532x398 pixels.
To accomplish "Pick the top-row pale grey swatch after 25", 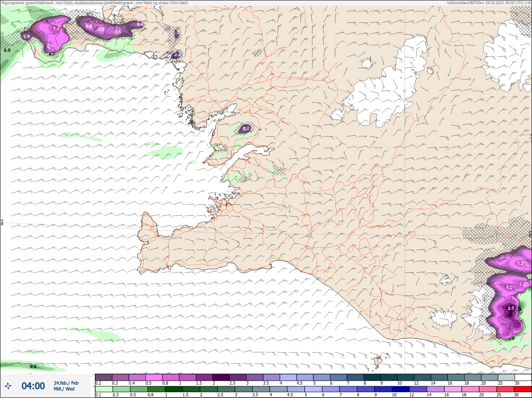I will (507, 377).
